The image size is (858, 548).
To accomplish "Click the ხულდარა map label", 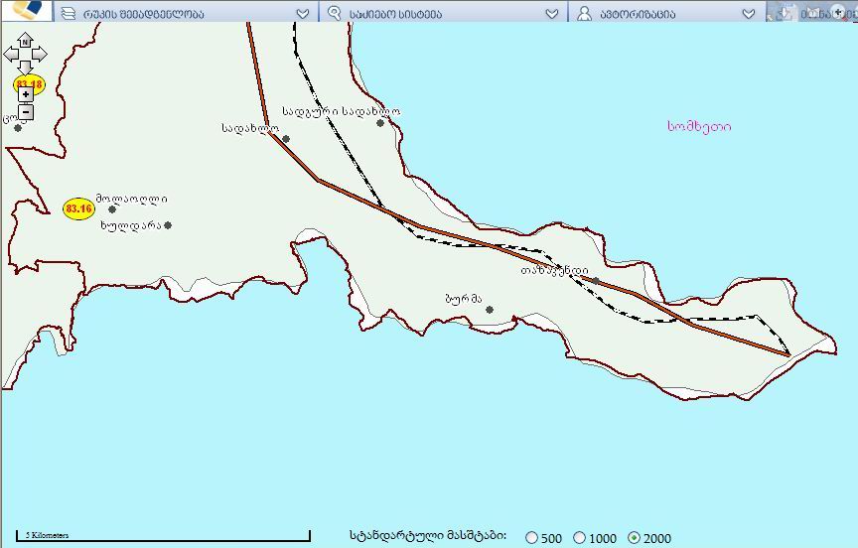I will click(131, 224).
